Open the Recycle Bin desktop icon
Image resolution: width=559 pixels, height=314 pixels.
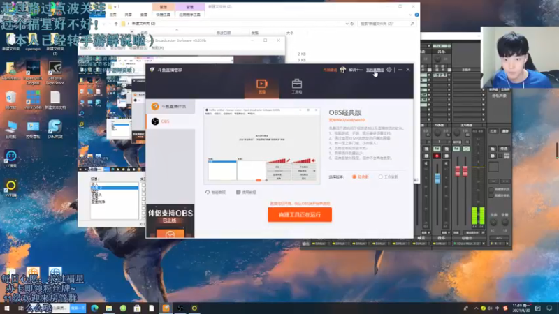pyautogui.click(x=11, y=100)
